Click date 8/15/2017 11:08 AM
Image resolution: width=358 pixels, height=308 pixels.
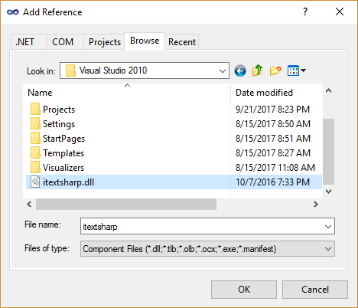(x=275, y=168)
